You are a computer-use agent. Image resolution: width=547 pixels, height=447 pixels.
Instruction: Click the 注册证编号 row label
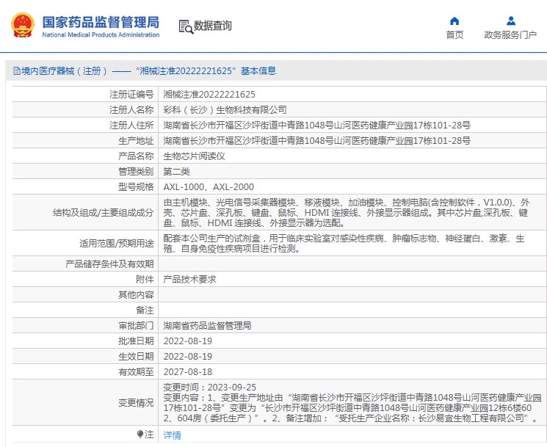(x=131, y=95)
